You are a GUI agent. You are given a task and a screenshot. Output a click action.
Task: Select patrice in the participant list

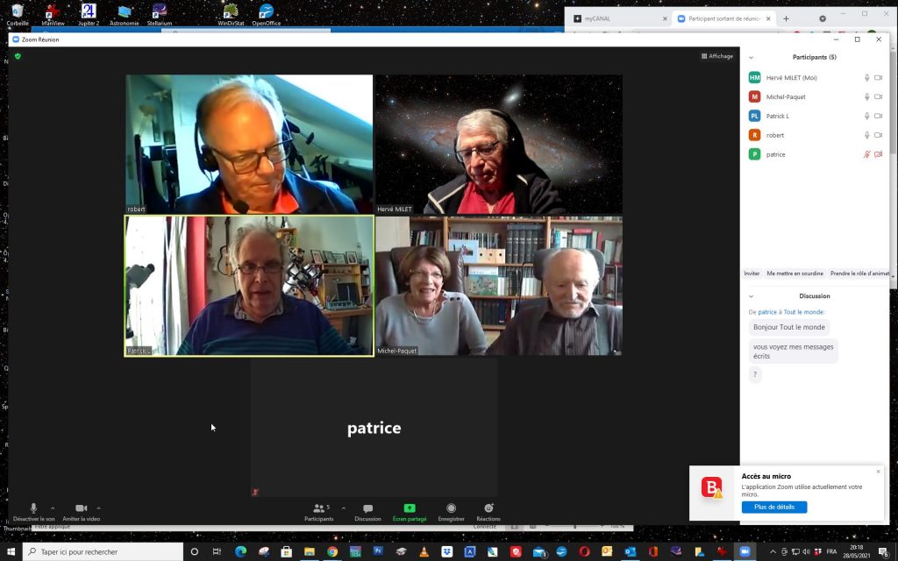(x=816, y=154)
